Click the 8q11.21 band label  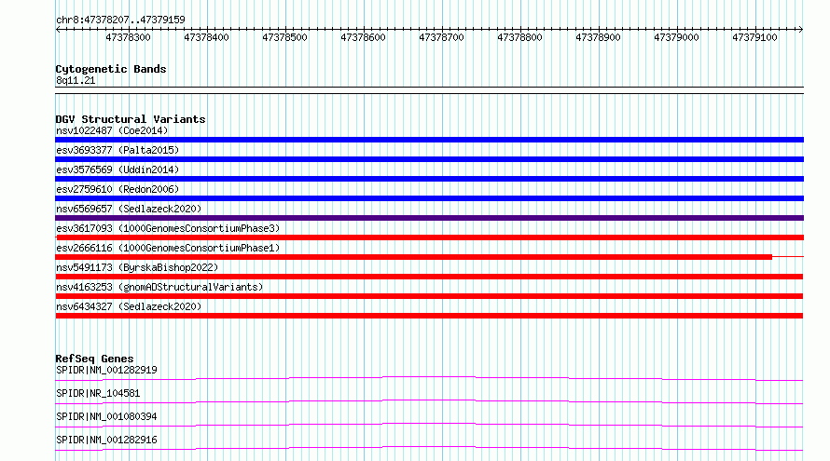click(x=76, y=80)
